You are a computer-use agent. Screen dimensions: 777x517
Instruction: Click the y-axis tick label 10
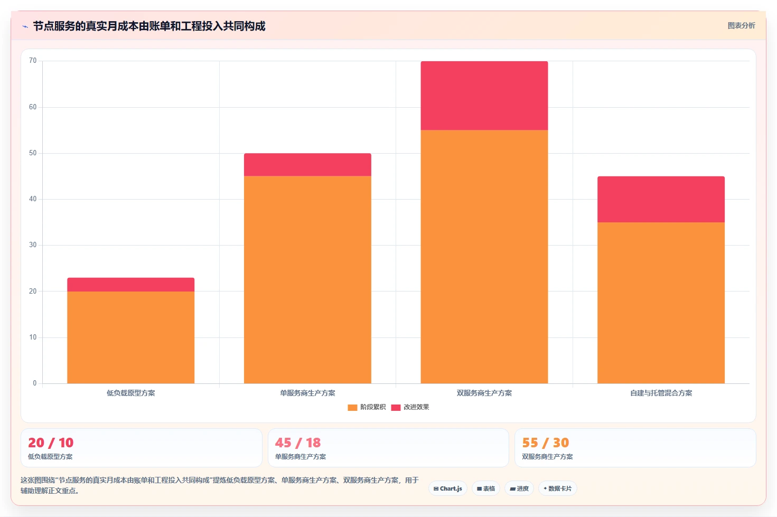click(33, 337)
